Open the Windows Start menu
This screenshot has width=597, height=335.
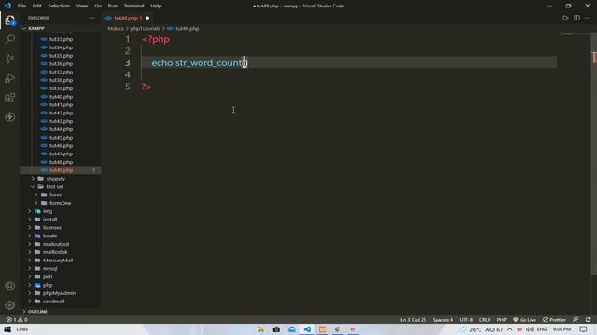[7, 329]
